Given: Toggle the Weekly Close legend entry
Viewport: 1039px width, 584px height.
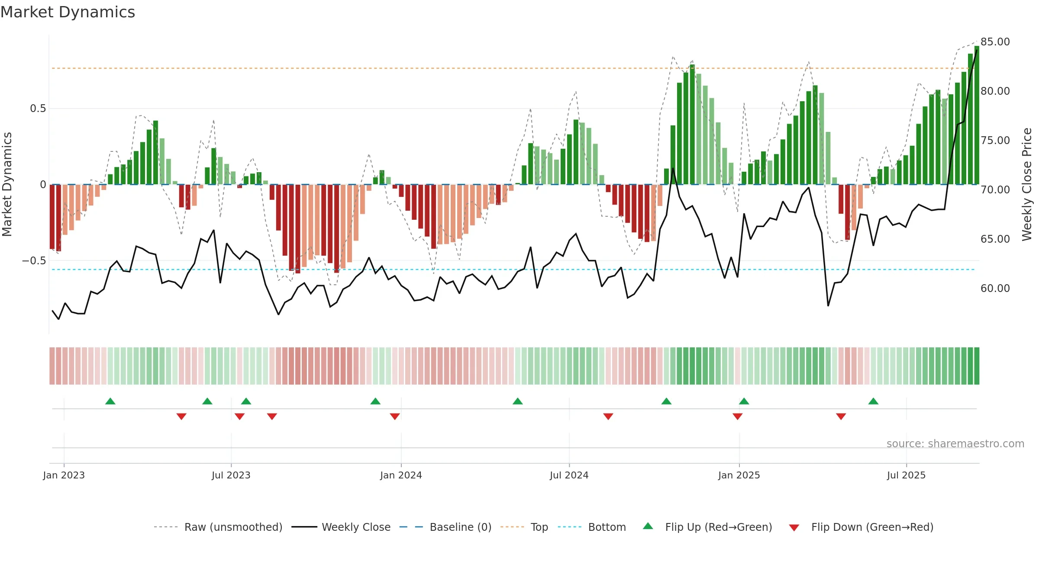Looking at the screenshot, I should coord(341,527).
